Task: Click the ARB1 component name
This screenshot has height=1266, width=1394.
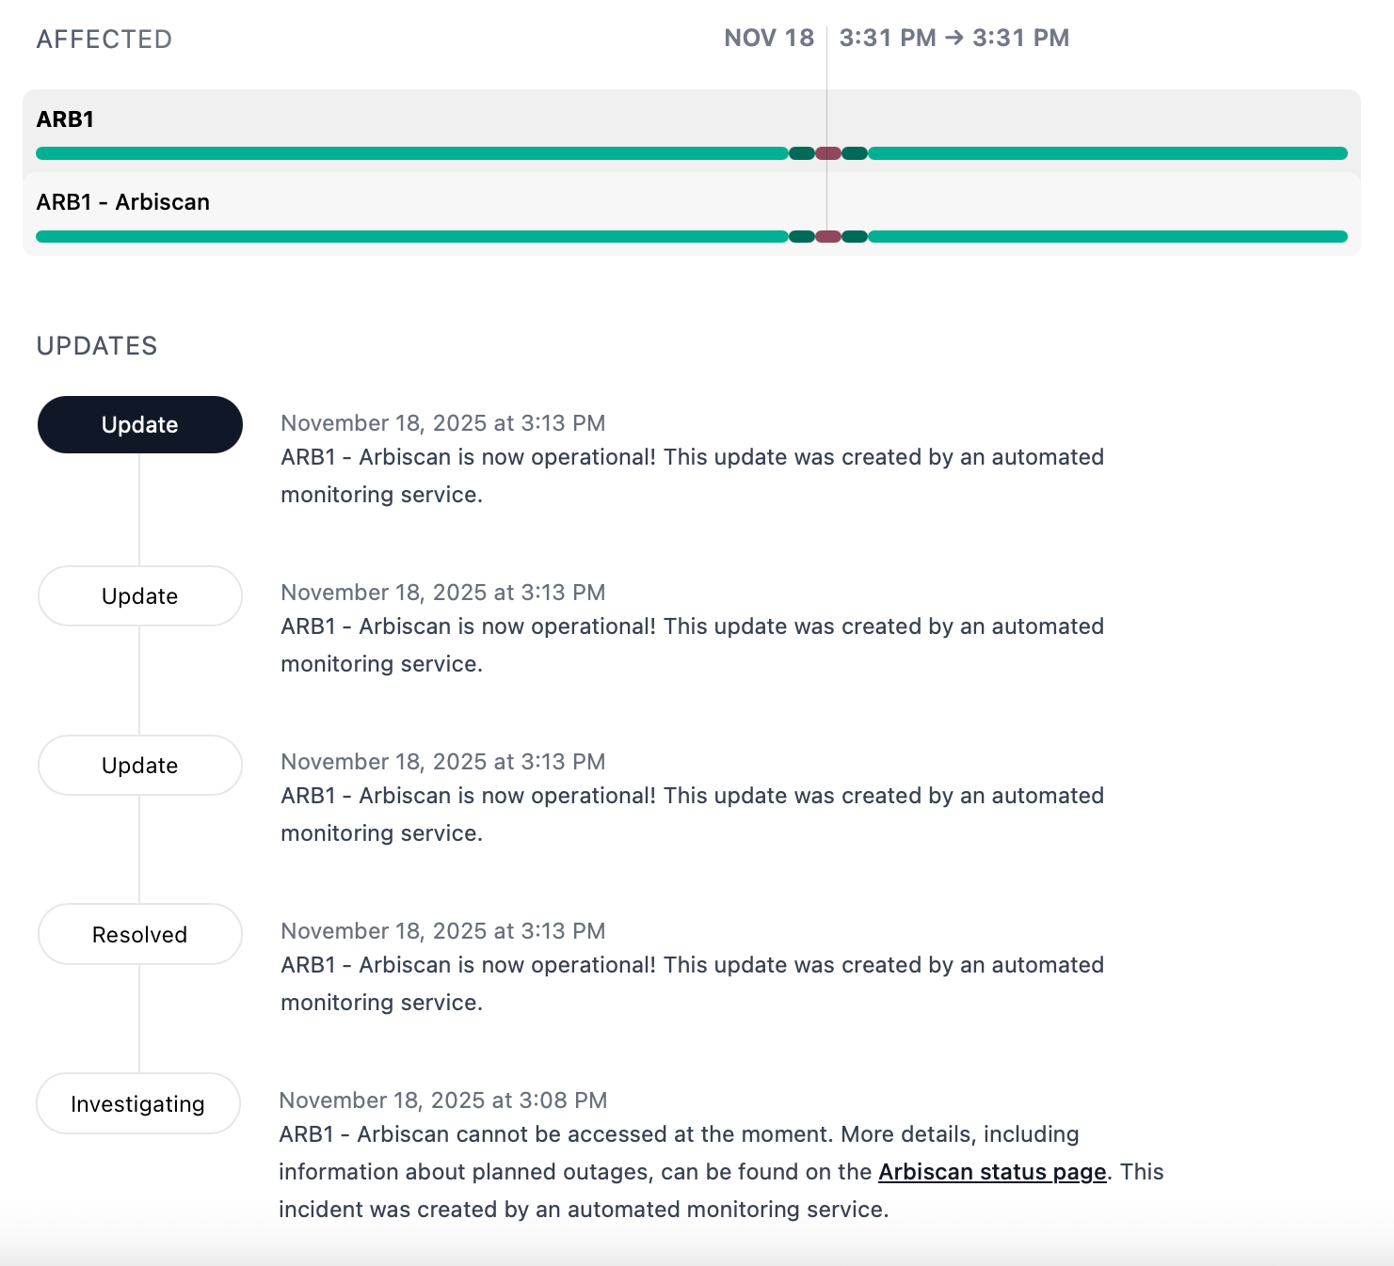Action: tap(66, 119)
